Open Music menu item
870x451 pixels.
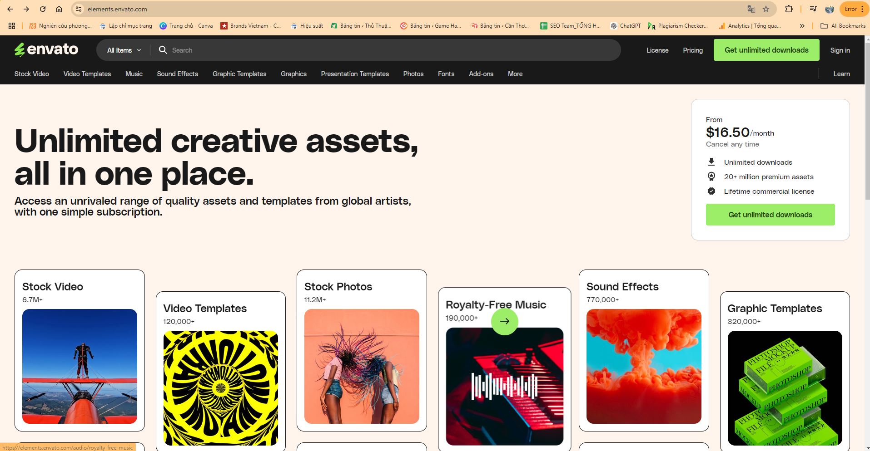point(134,74)
